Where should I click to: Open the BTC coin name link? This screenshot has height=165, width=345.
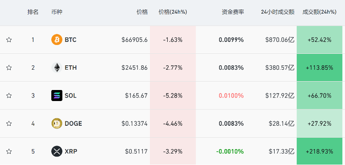click(x=70, y=40)
